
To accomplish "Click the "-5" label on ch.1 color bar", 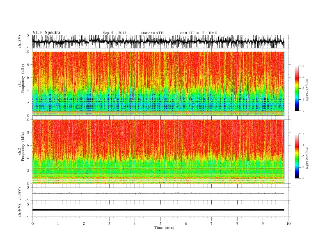I will (303, 89).
